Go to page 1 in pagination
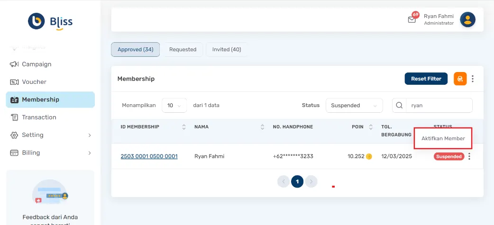Viewport: 494px width, 225px height. pos(297,181)
